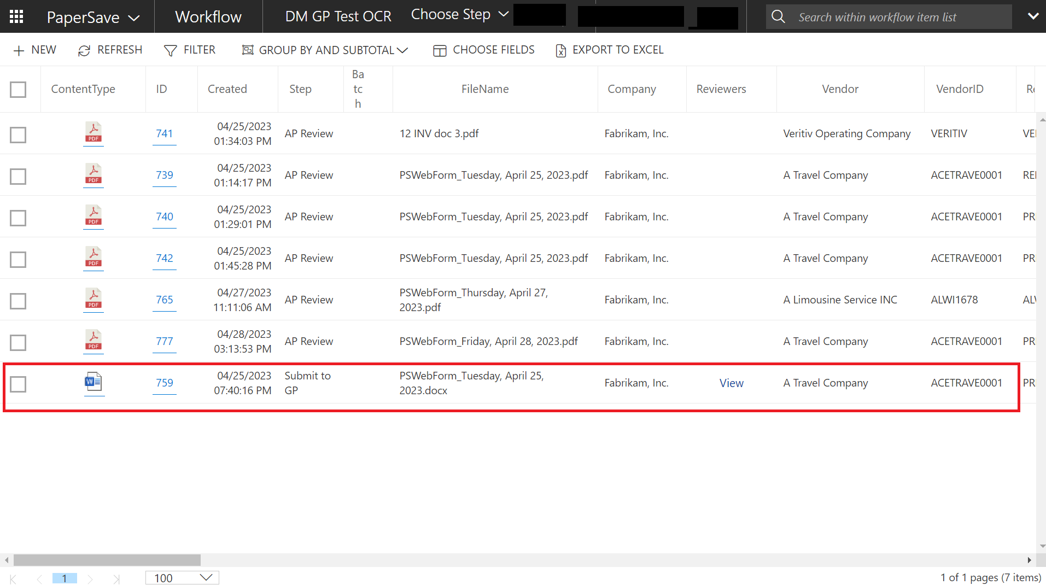Export the list to Excel
Image resolution: width=1046 pixels, height=585 pixels.
(x=610, y=50)
